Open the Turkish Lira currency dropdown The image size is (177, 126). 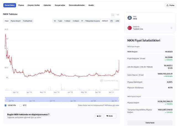[150, 28]
